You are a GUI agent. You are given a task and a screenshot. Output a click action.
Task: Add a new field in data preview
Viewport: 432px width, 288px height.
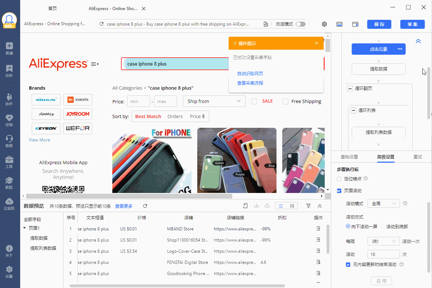coord(245,206)
